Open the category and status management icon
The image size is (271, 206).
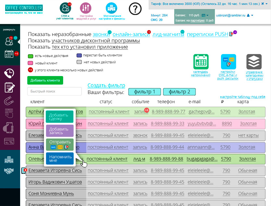[254, 62]
